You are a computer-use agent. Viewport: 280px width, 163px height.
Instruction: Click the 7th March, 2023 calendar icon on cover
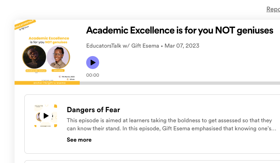(59, 76)
